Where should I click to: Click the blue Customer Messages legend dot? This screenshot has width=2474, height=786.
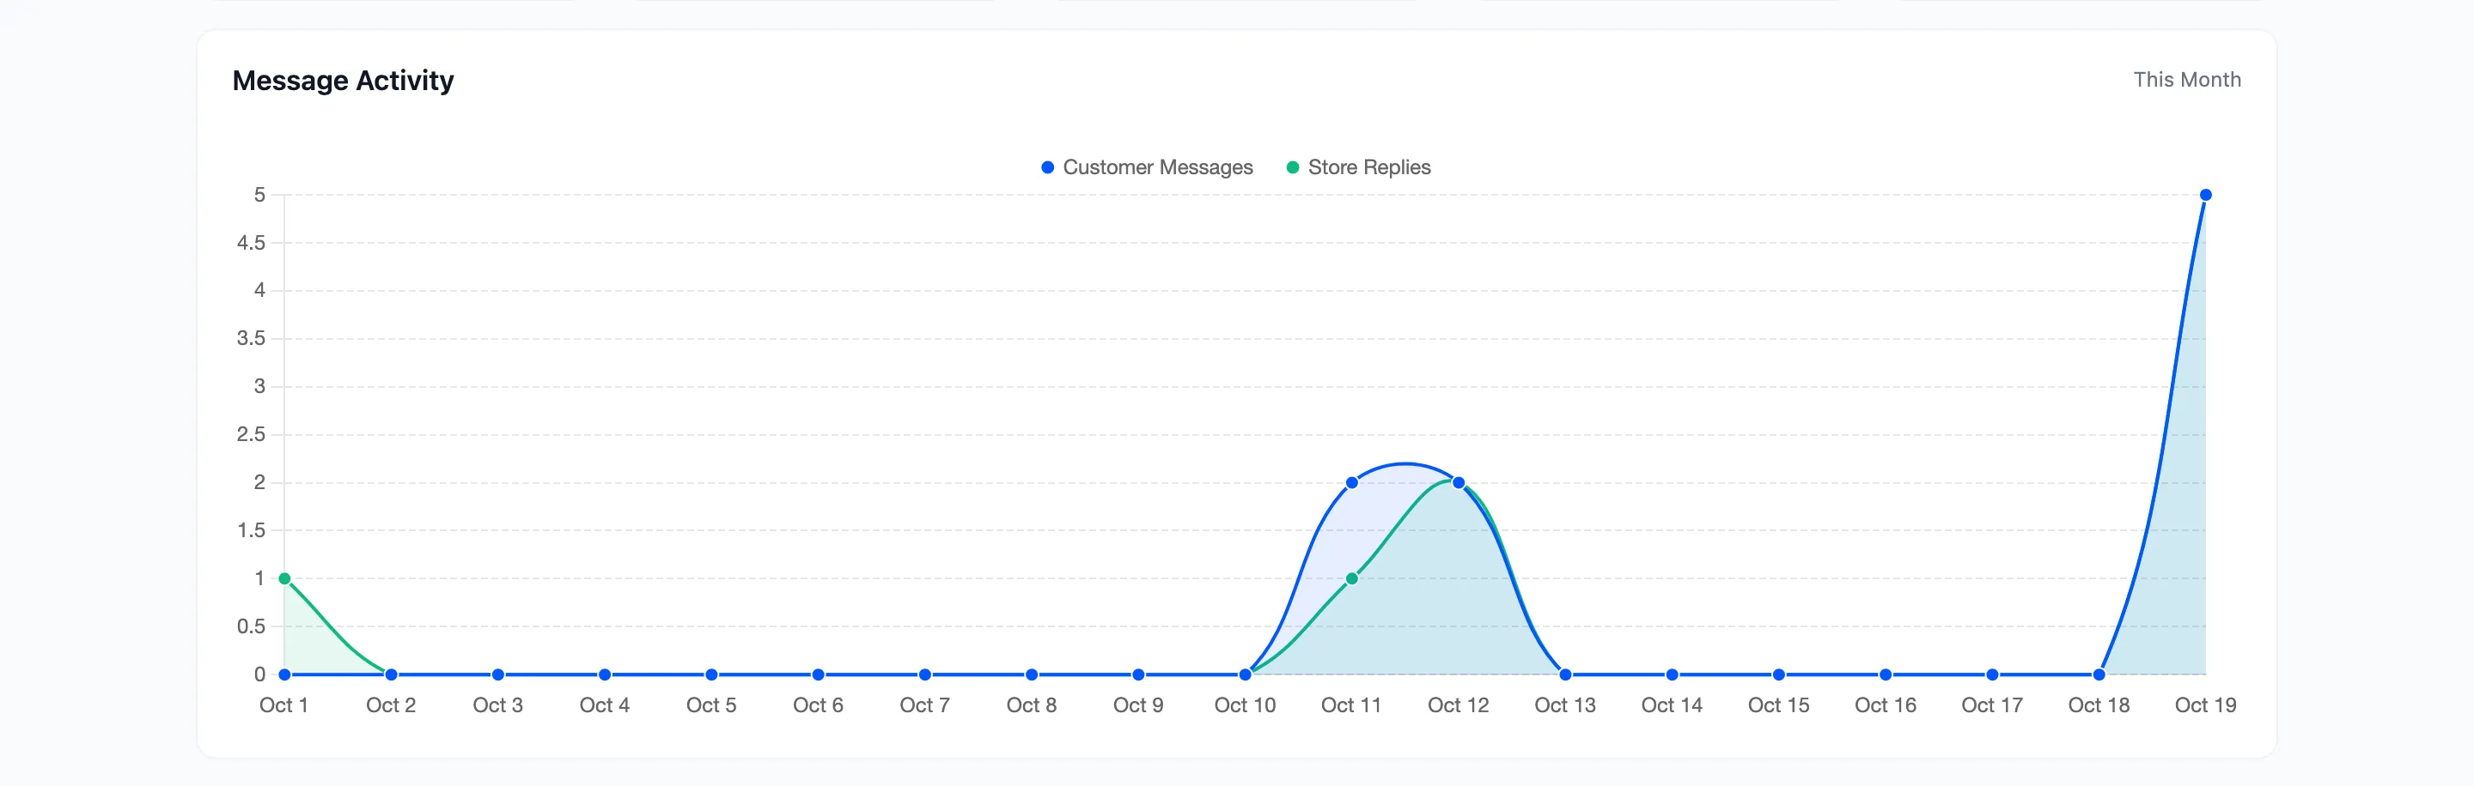coord(1048,167)
